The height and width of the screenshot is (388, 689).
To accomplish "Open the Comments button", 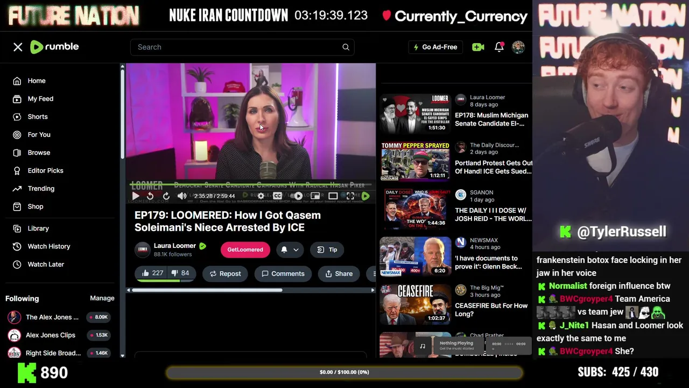I will tap(283, 274).
